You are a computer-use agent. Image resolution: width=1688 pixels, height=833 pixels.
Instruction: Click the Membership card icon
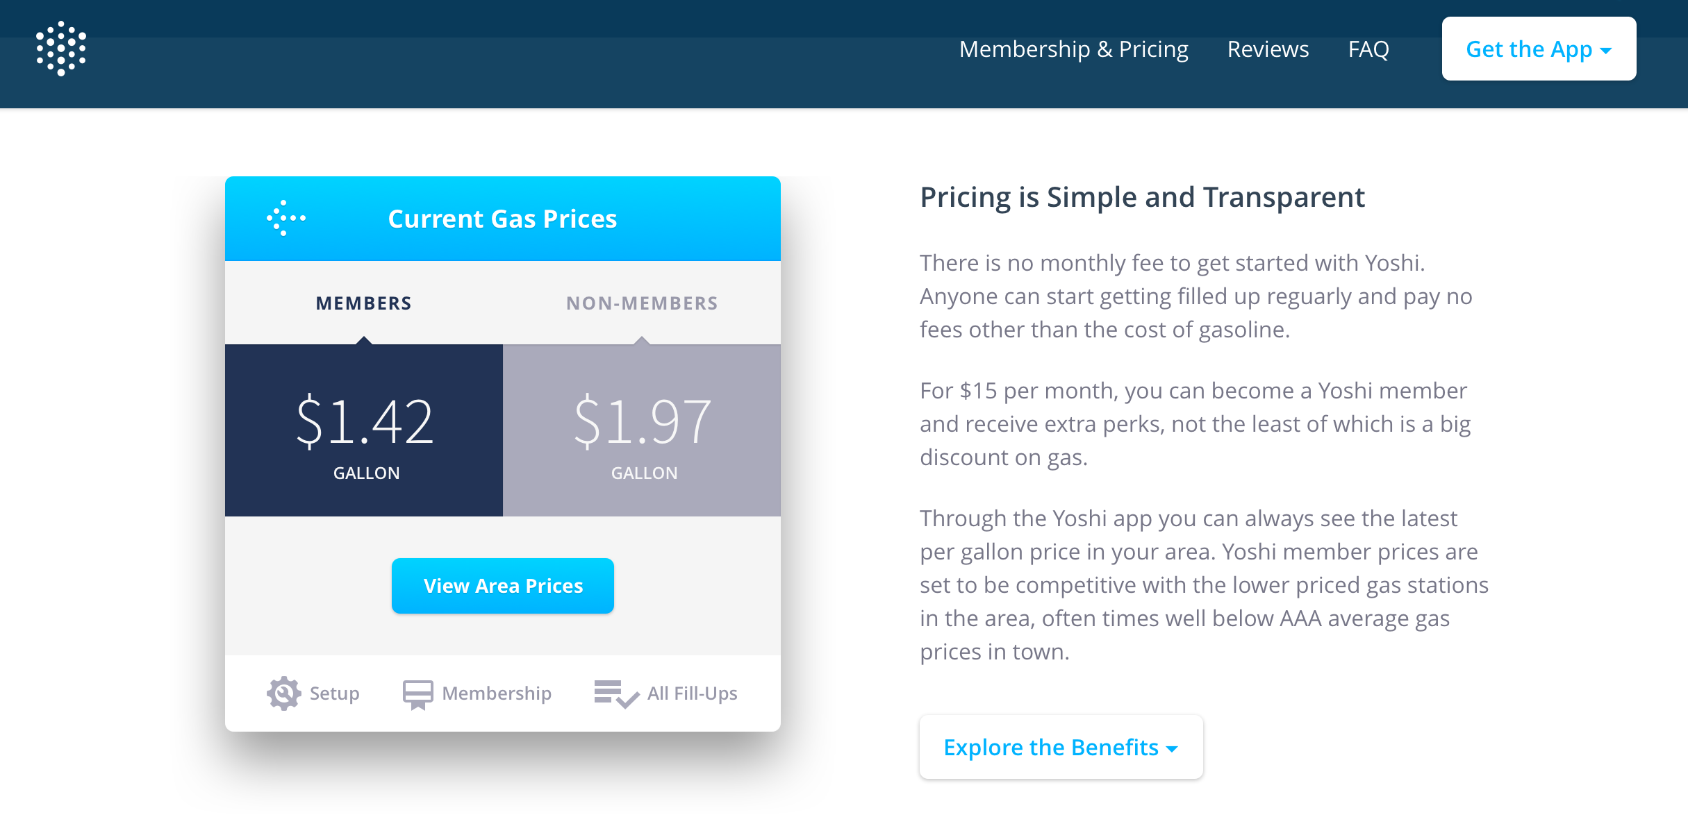tap(417, 693)
